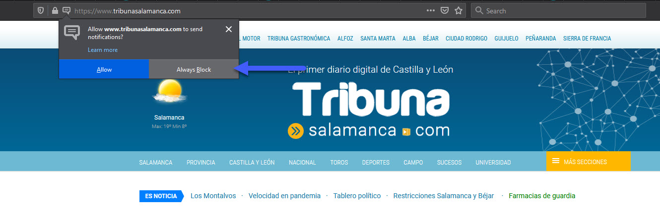Image resolution: width=660 pixels, height=214 pixels.
Task: Go to the Santa Marta section
Action: coord(378,39)
